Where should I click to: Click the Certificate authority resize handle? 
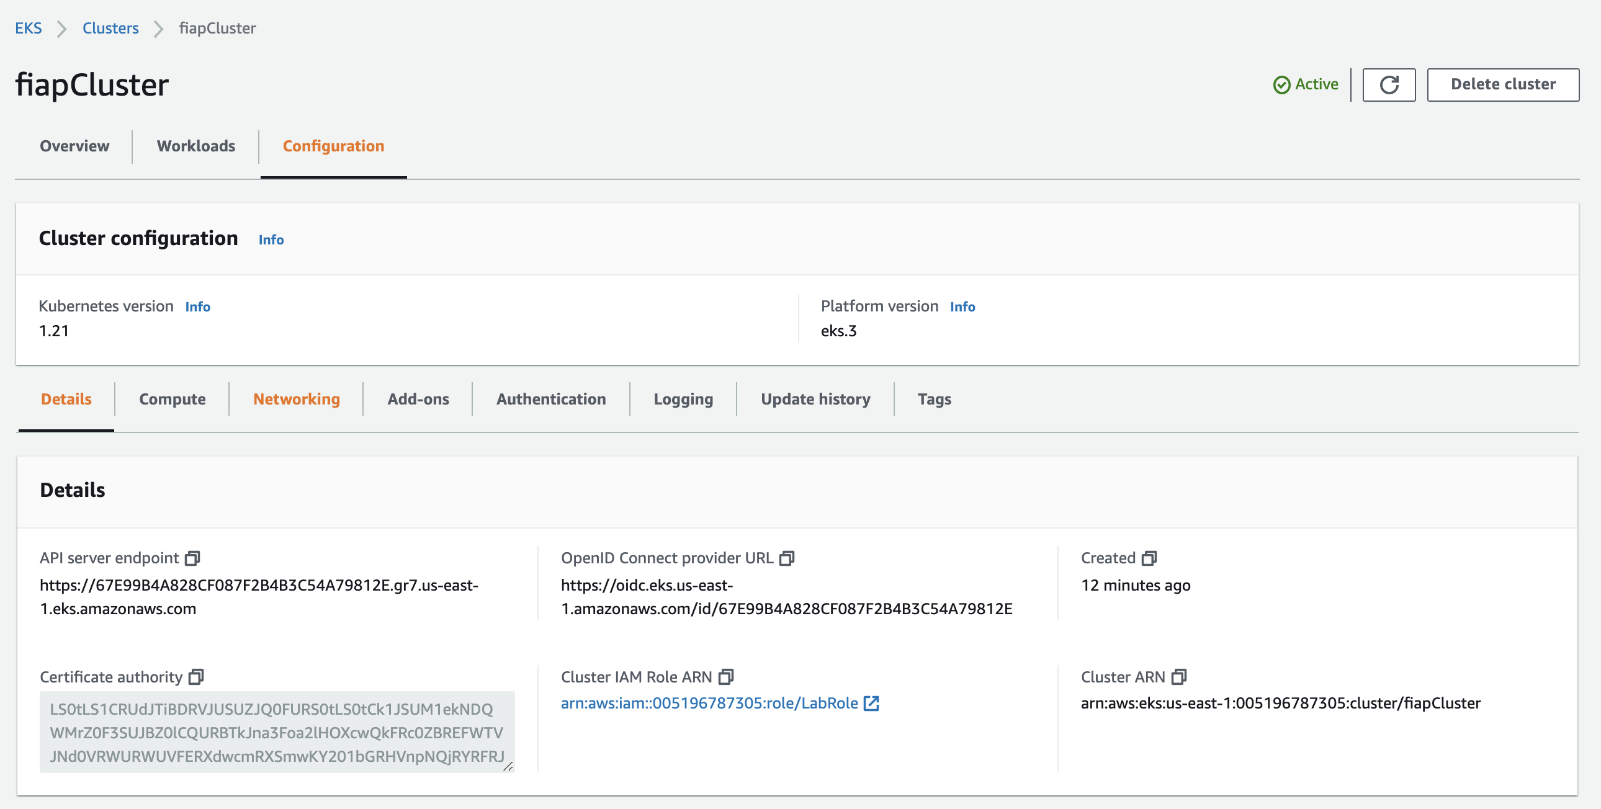coord(508,767)
